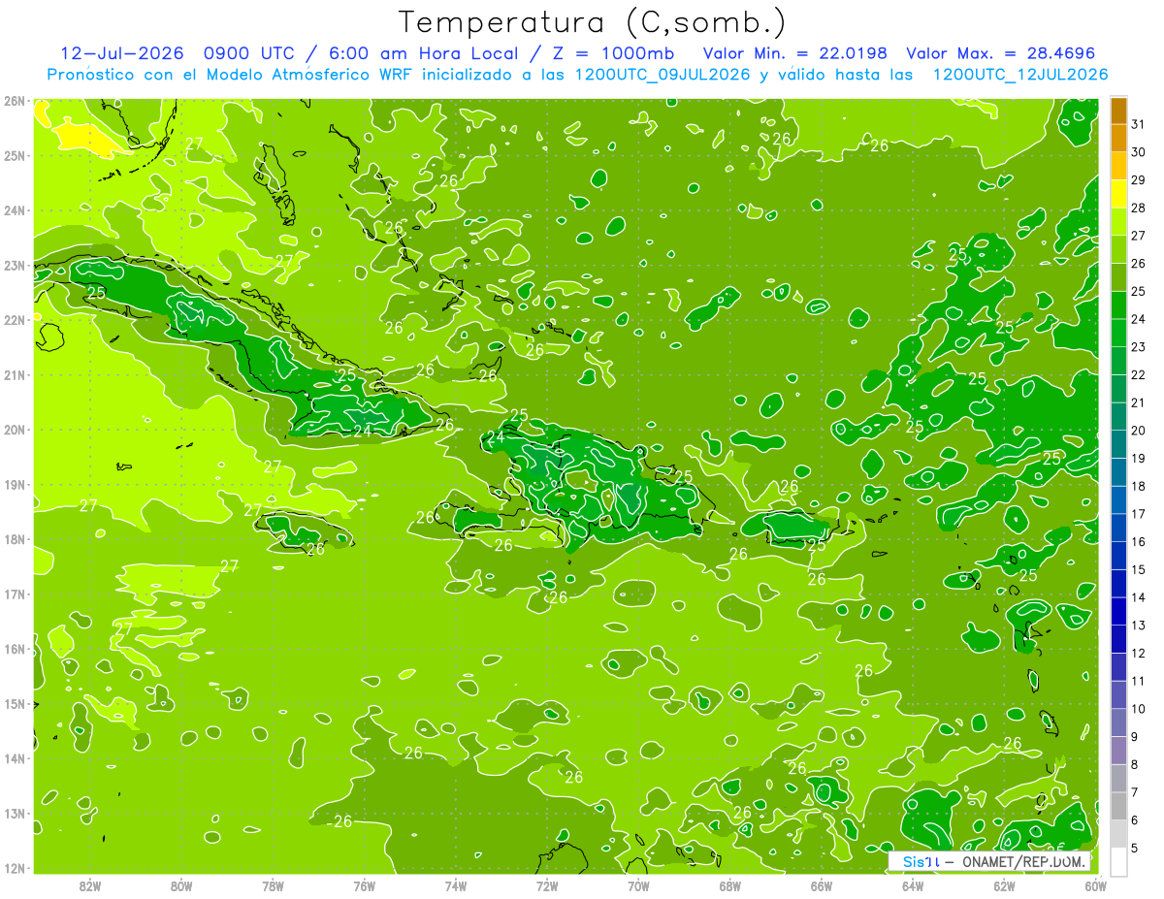Click the orange-brown swatch above legend value 31
Screen dimensions: 1164x899
click(1118, 111)
